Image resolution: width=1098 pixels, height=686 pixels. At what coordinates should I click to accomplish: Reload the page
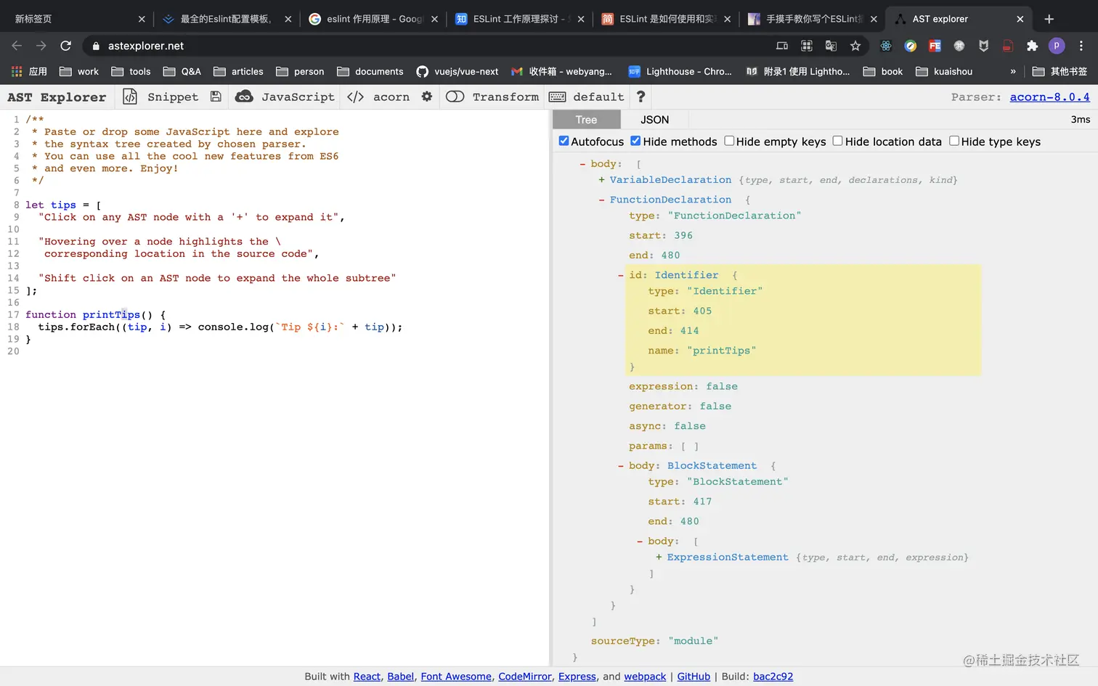(x=65, y=46)
